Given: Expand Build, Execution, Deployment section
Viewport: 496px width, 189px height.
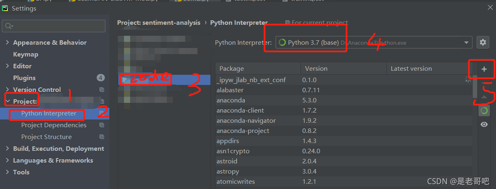Looking at the screenshot, I should 7,149.
